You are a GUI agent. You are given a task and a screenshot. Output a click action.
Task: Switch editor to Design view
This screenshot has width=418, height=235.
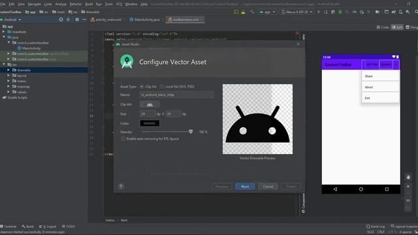(x=411, y=27)
